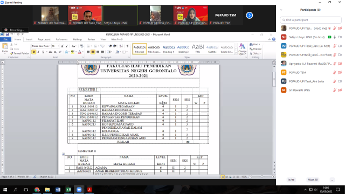Click the Clear Formatting icon

click(81, 46)
